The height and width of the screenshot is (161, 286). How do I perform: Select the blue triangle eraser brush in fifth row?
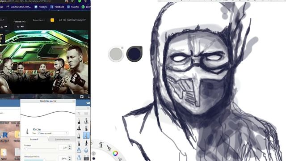pos(79,150)
